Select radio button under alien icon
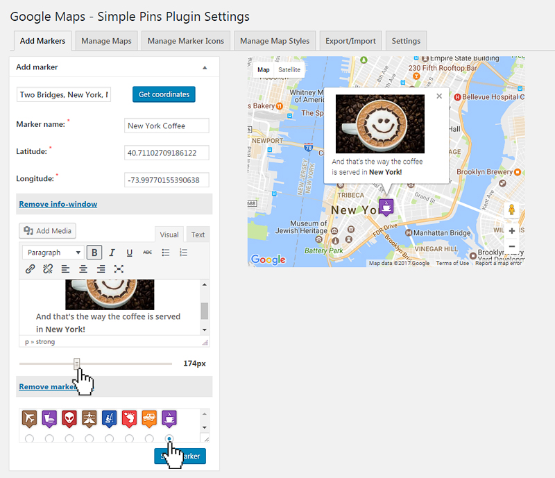 [69, 438]
